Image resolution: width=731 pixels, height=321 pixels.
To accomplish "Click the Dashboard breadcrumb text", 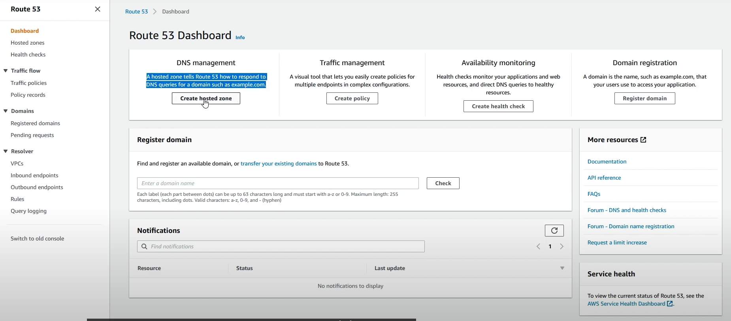I will point(175,11).
